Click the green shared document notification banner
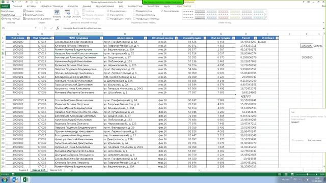This screenshot has width=326, height=183. [163, 2]
